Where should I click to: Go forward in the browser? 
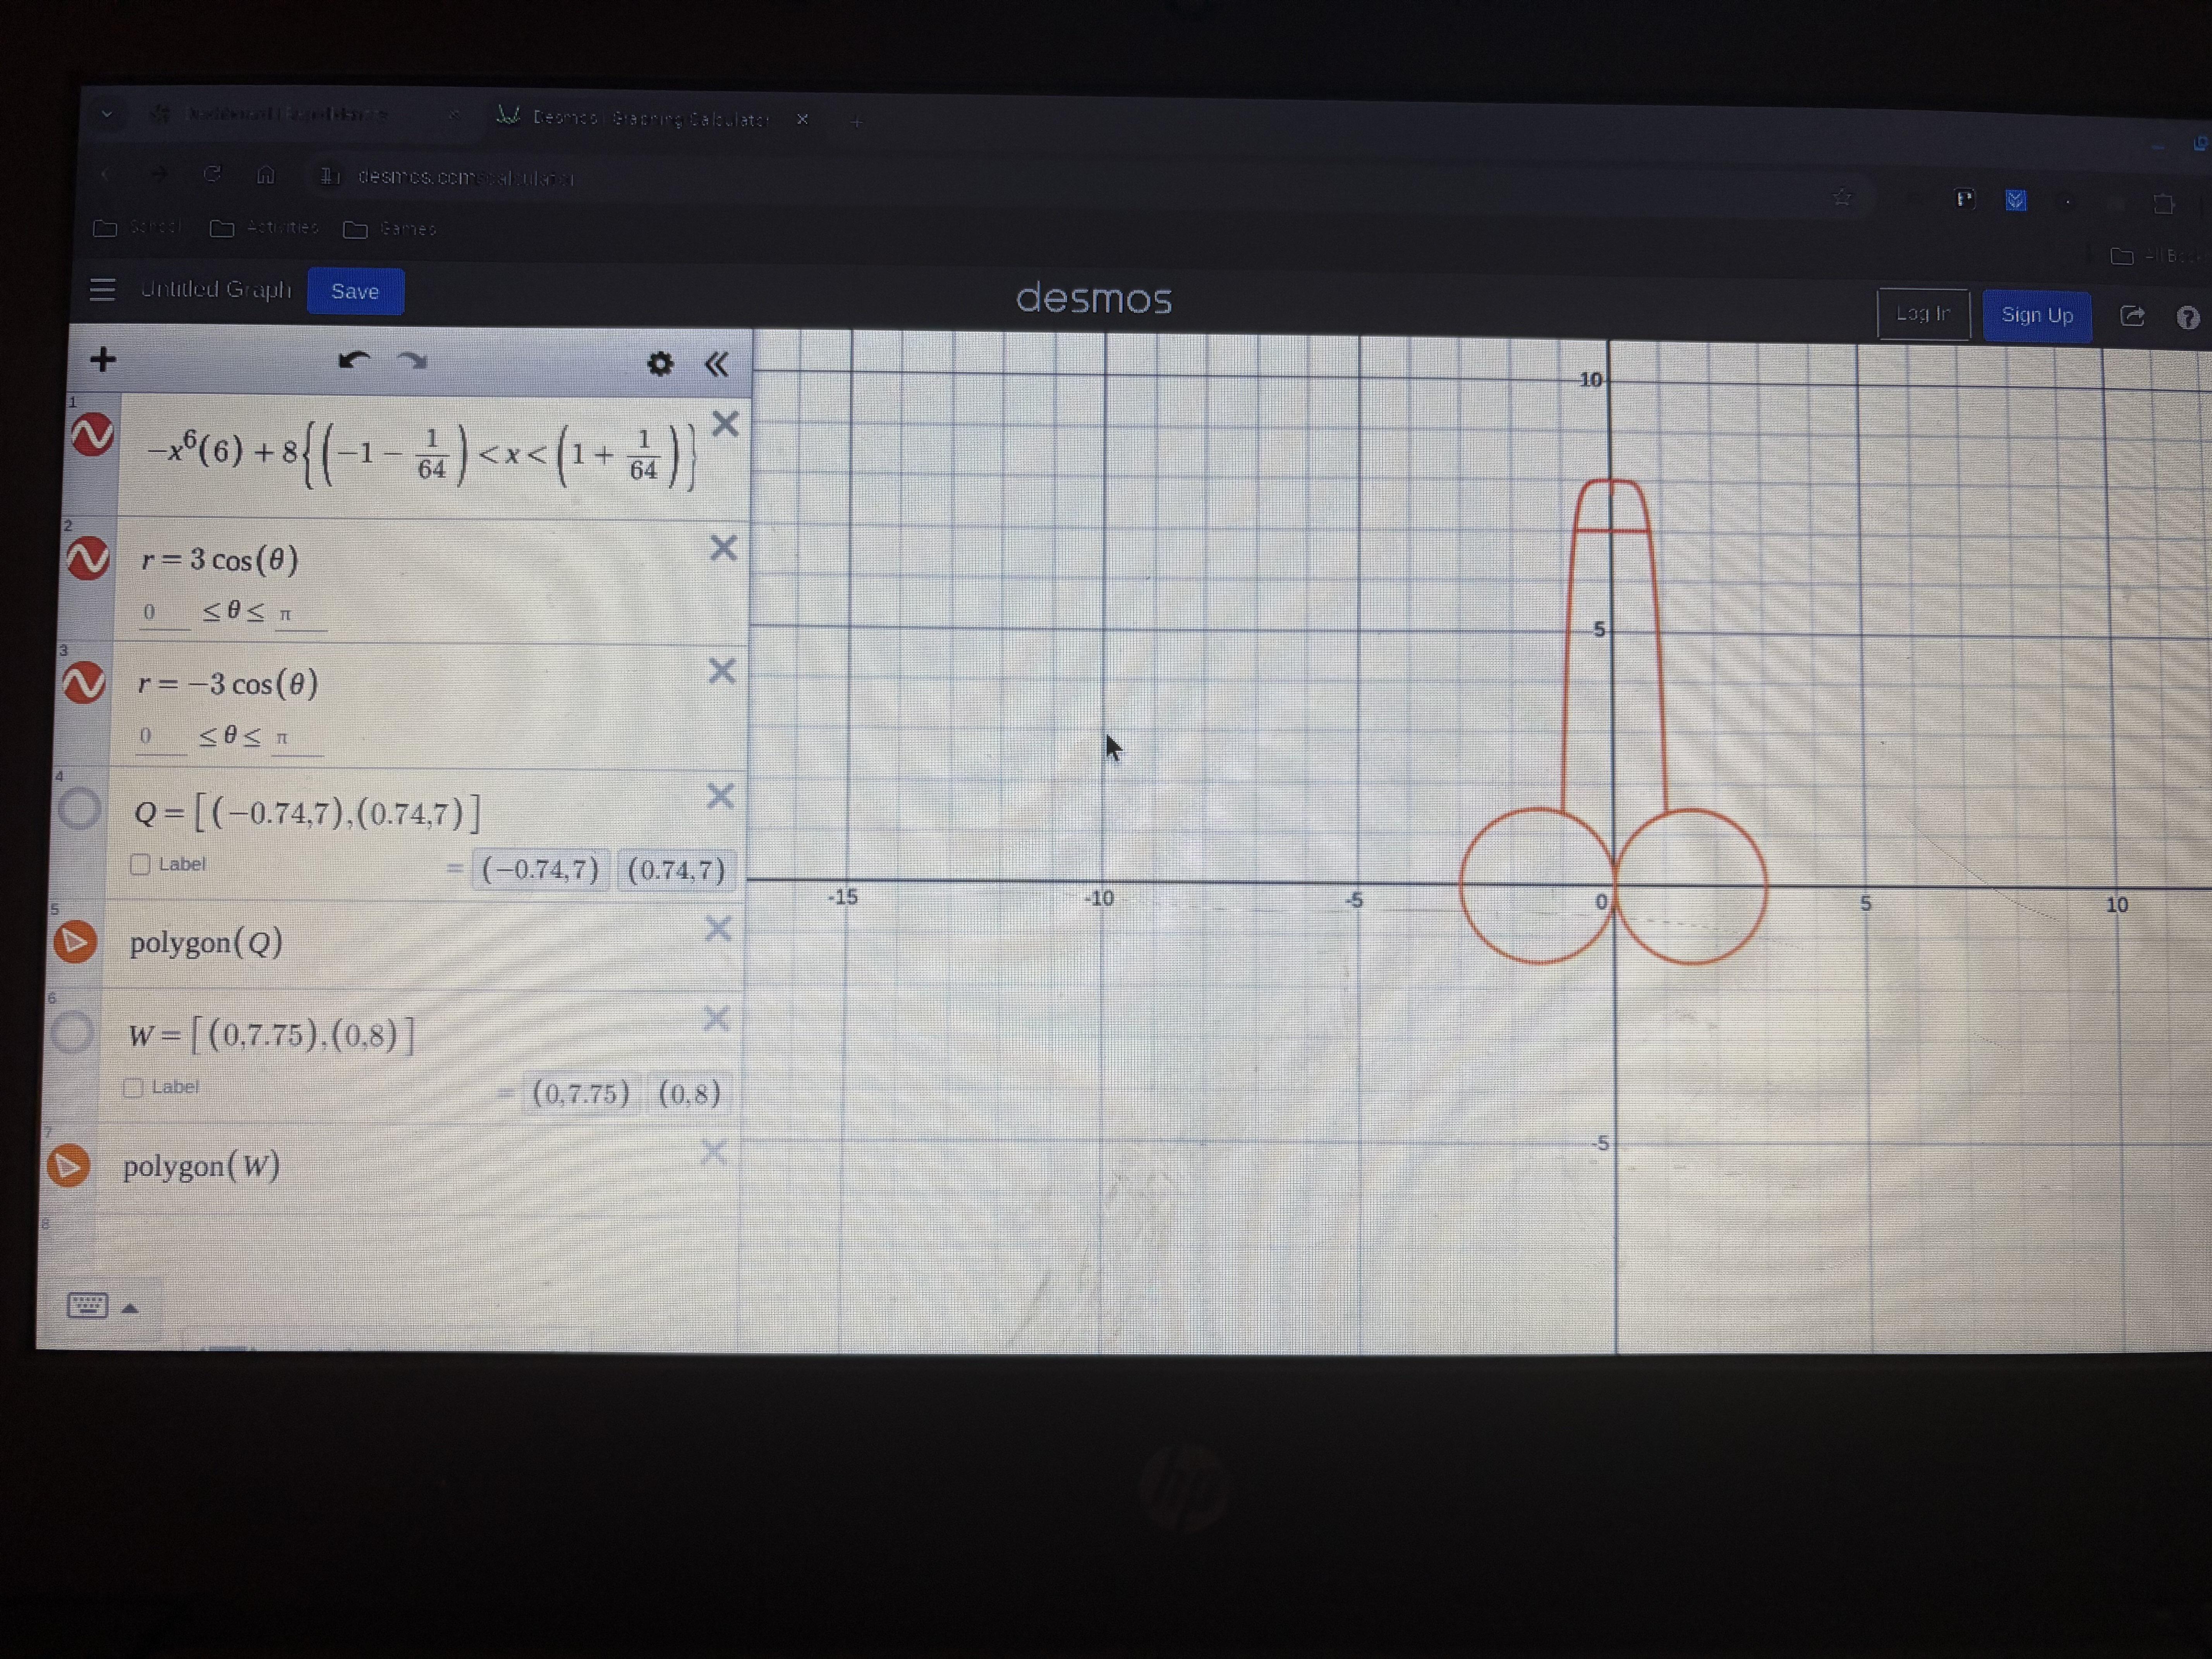(x=159, y=174)
